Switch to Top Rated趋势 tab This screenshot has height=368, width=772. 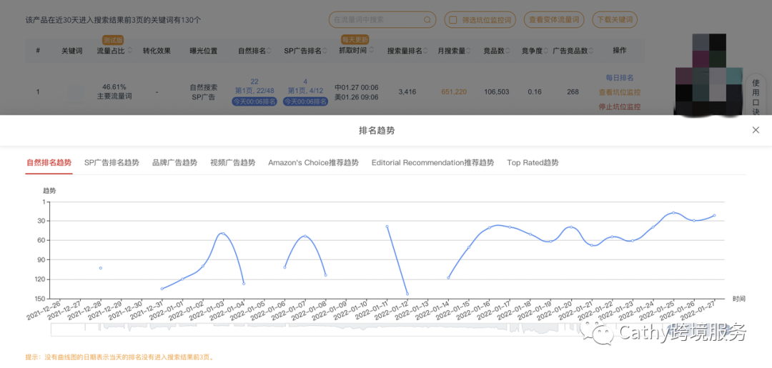[533, 163]
